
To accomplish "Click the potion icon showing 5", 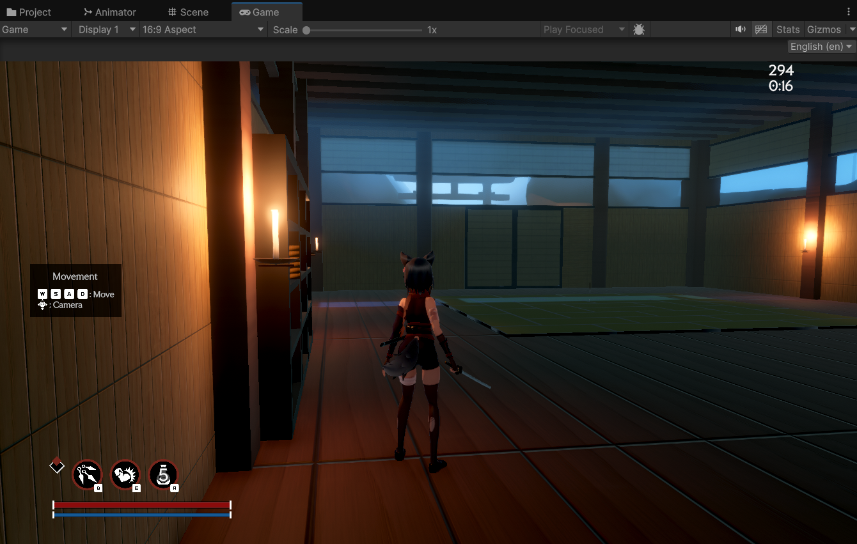I will tap(164, 475).
